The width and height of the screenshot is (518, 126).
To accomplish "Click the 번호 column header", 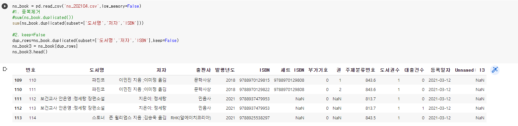I will 31,70.
